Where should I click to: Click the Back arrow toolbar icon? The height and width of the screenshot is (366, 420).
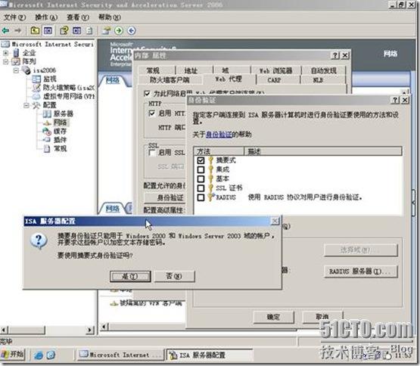point(5,31)
